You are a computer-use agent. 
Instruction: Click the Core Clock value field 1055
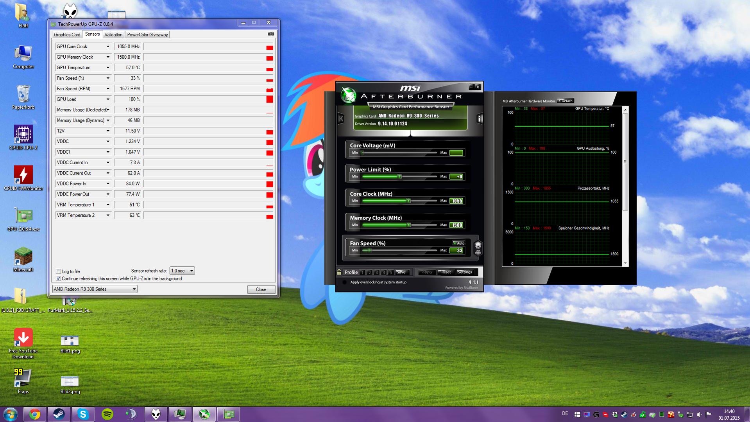(456, 201)
